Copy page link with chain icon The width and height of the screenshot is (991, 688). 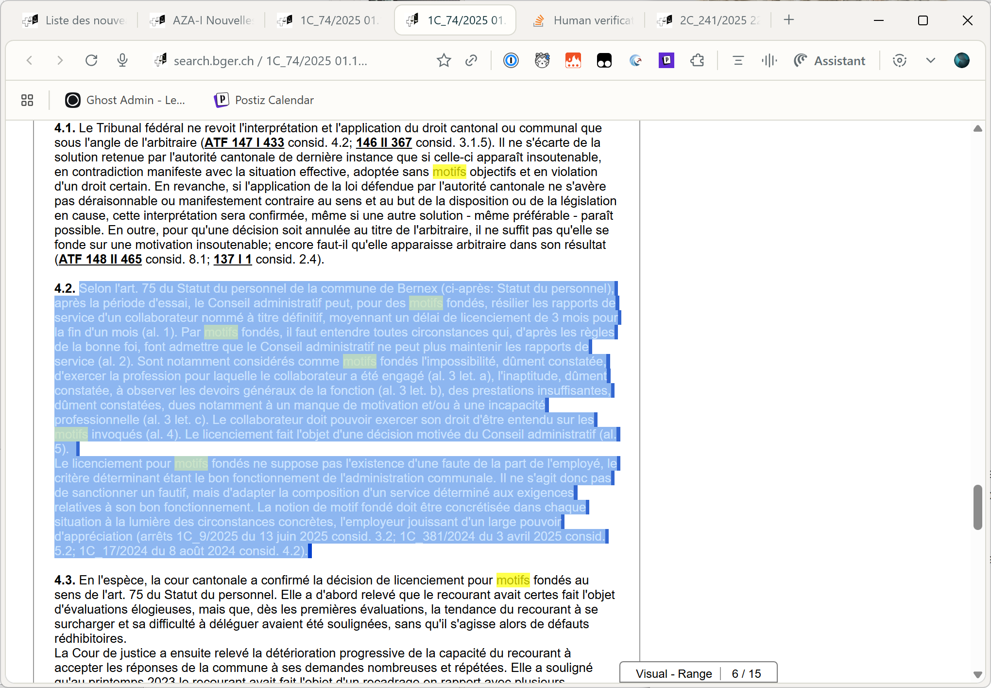(x=471, y=60)
